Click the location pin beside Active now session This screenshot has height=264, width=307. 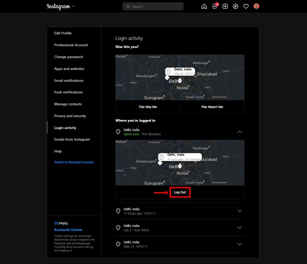pos(118,131)
